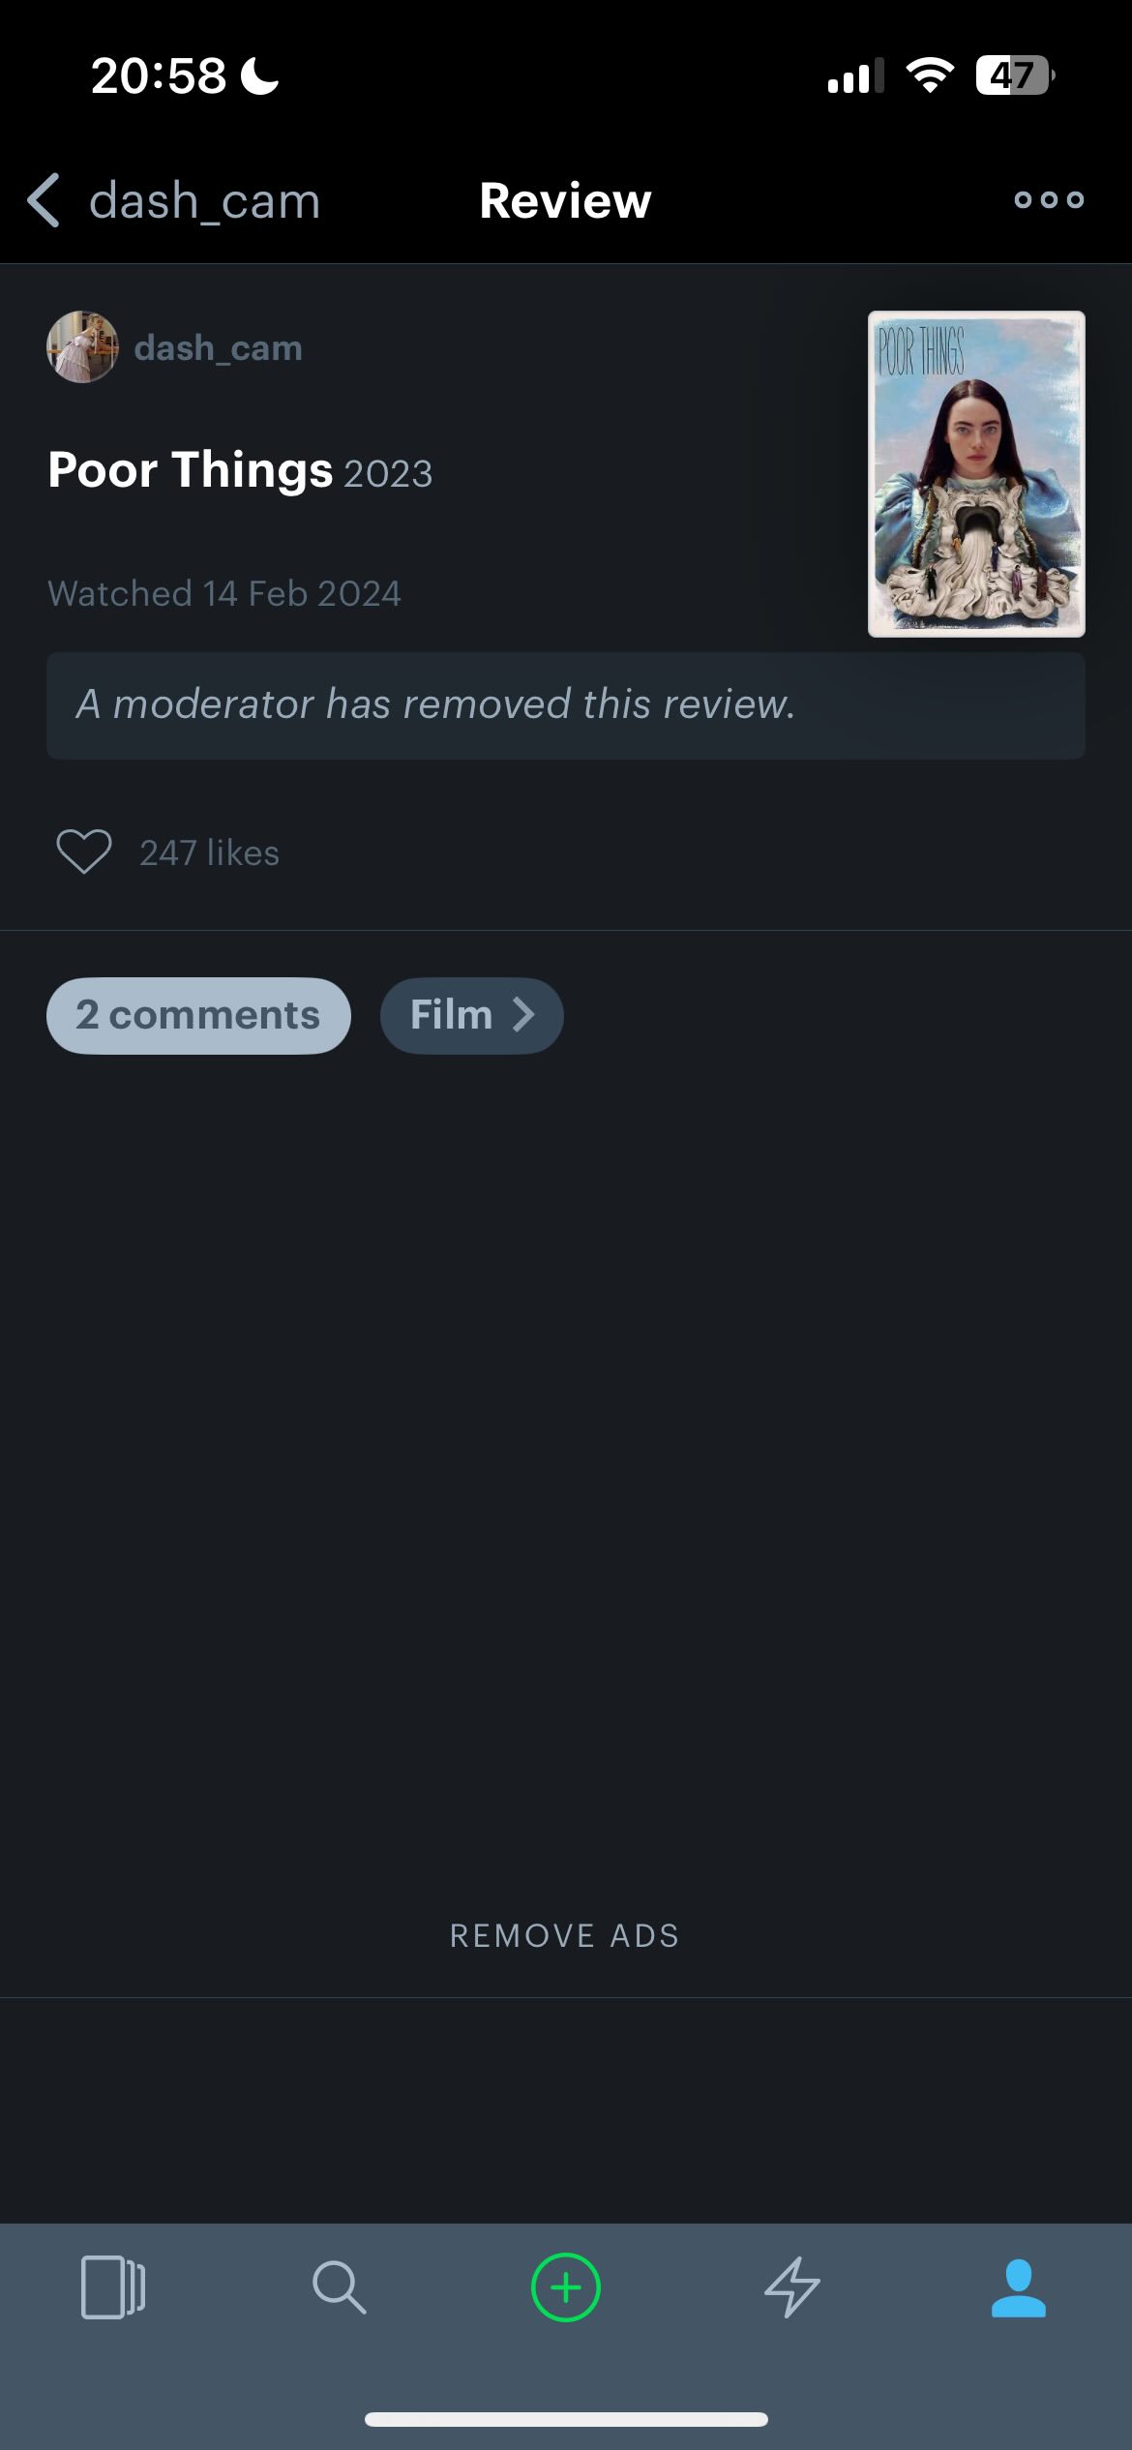This screenshot has height=2450, width=1132.
Task: Open the search magnifier tab
Action: point(340,2287)
